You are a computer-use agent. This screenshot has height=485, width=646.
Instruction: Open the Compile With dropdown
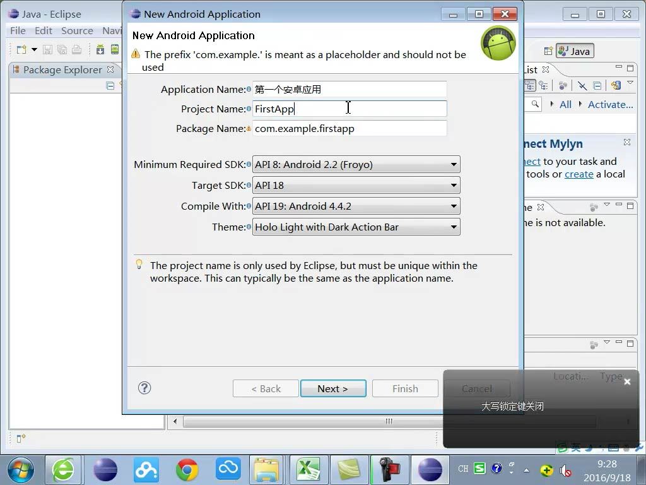[356, 207]
